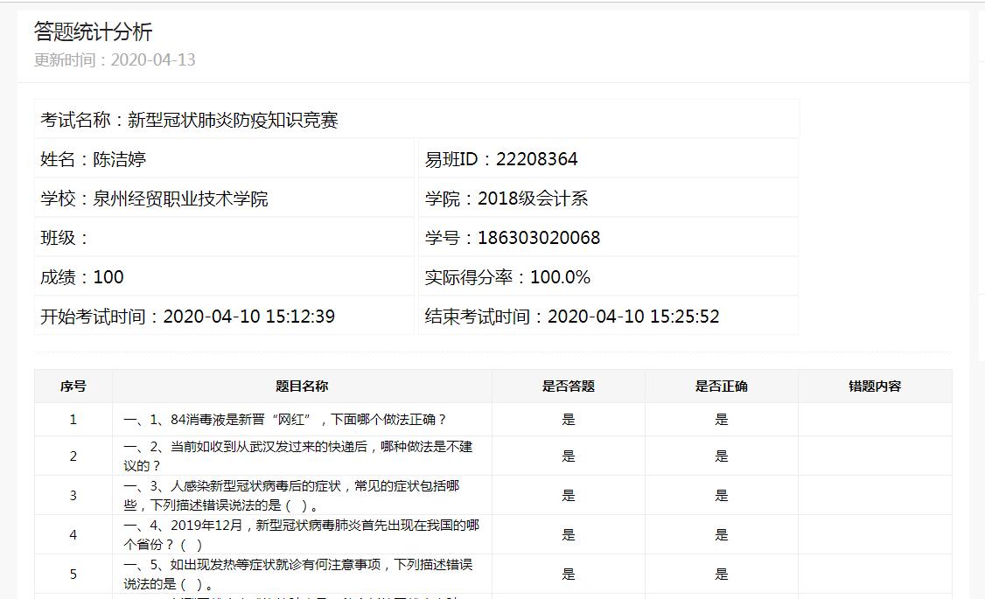
Task: Select the 姓名 陈洁婷 field
Action: (x=94, y=159)
